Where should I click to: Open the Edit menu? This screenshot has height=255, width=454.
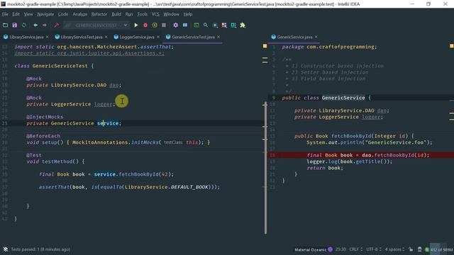point(16,14)
